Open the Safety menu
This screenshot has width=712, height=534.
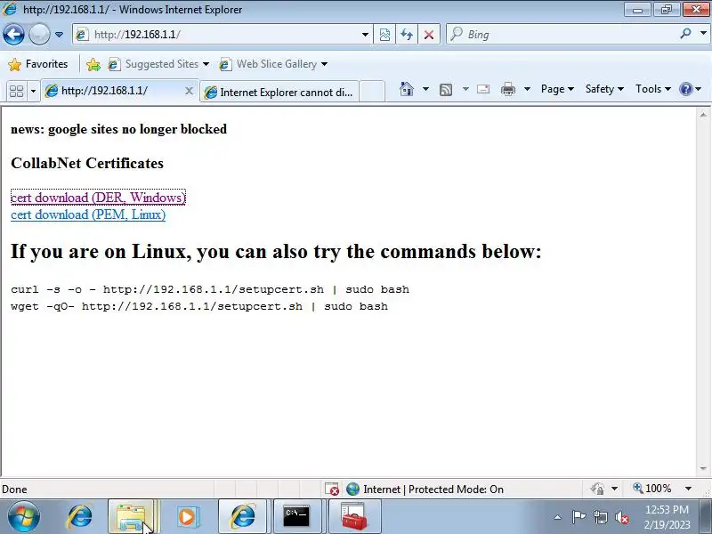coord(604,89)
